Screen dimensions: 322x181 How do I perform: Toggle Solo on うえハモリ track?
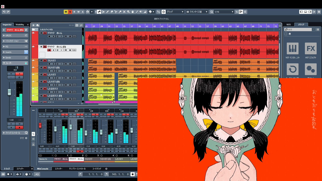[45, 61]
